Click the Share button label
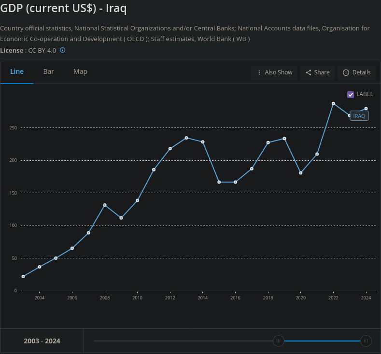 pyautogui.click(x=322, y=72)
